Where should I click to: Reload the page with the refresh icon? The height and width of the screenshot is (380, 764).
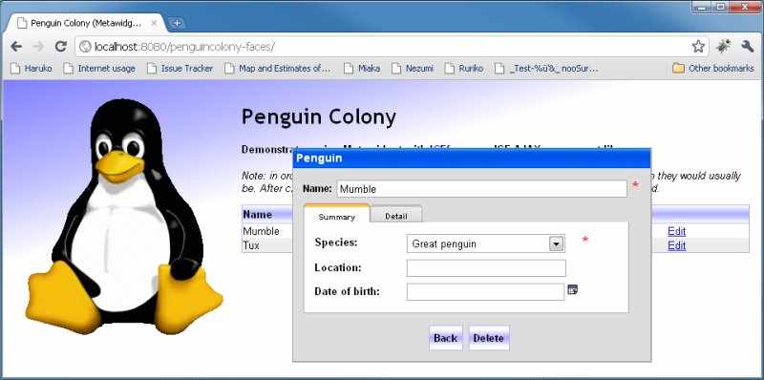(60, 47)
